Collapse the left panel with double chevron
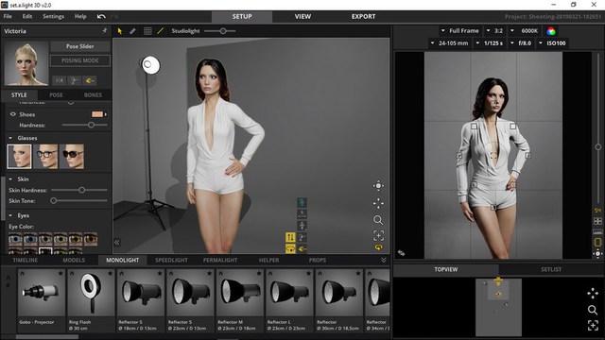This screenshot has width=605, height=340. [117, 242]
